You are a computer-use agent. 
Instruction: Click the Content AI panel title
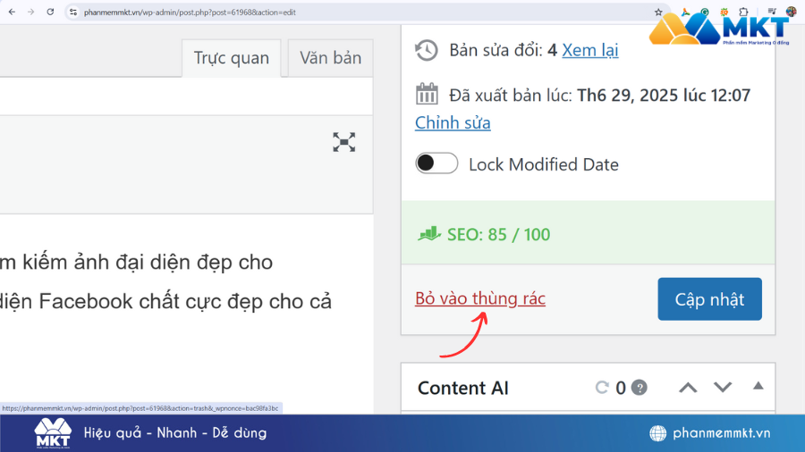[x=463, y=388]
